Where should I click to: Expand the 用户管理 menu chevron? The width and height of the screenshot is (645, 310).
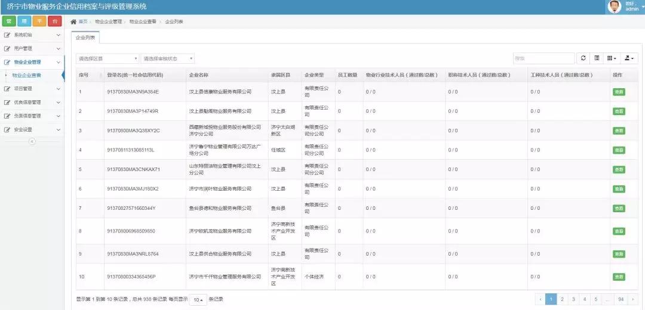[58, 49]
